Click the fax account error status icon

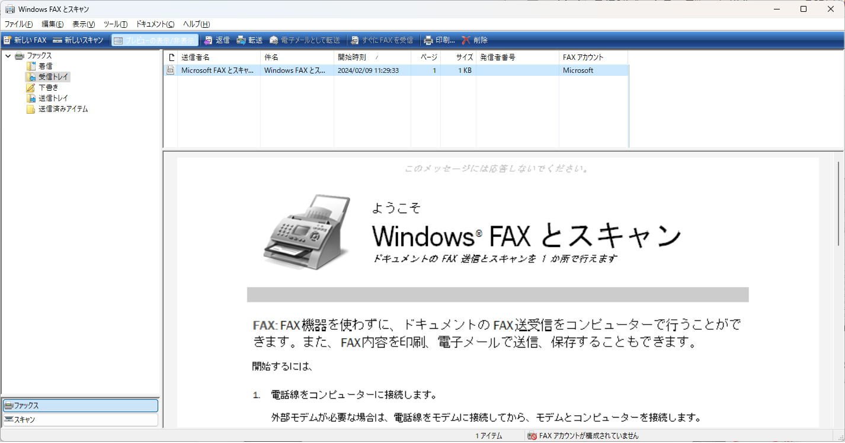pyautogui.click(x=532, y=436)
